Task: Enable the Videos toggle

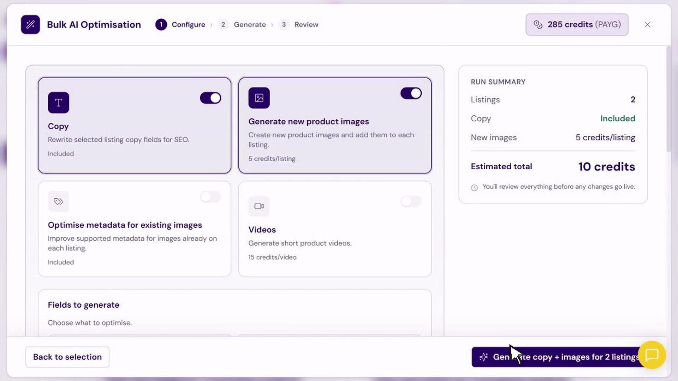Action: coord(411,201)
